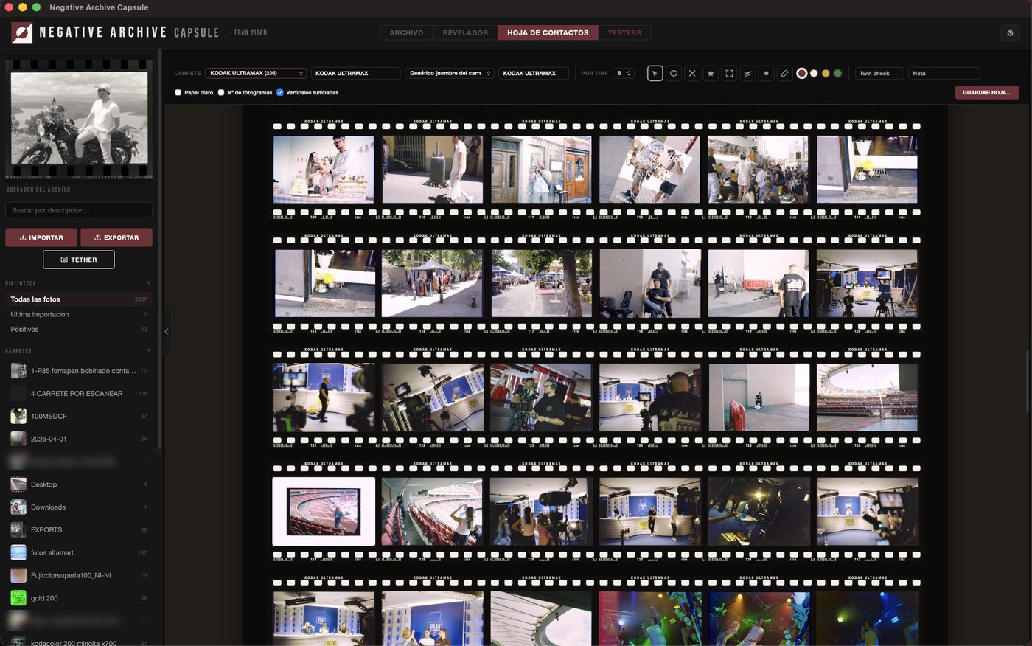Viewport: 1032px width, 646px height.
Task: Click the Importar button
Action: (x=41, y=237)
